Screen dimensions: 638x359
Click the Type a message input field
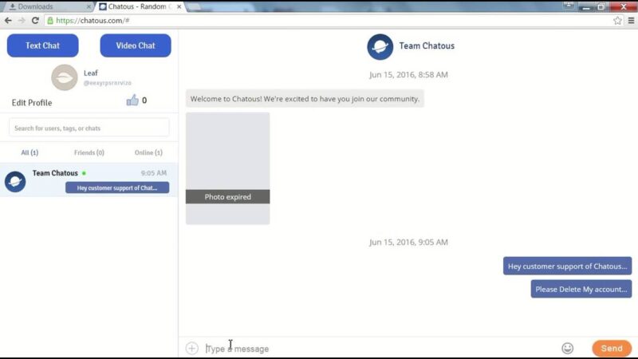tap(375, 349)
